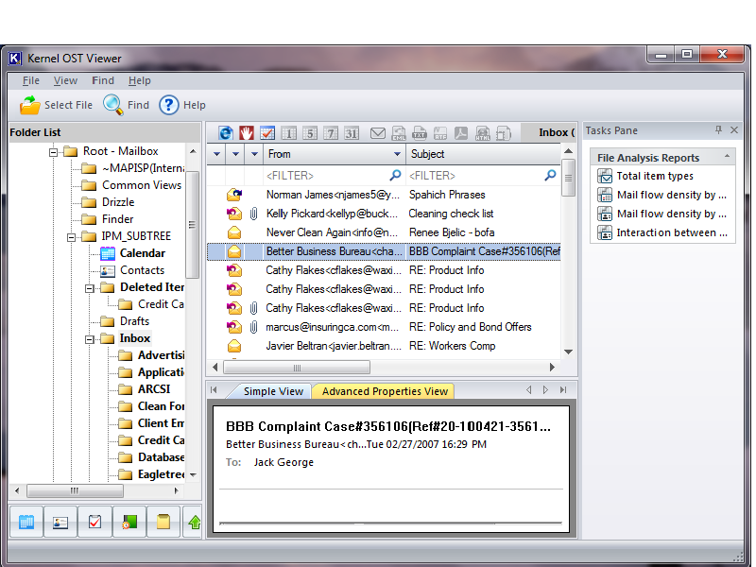
Task: Select the 7-day calendar view icon
Action: 331,132
